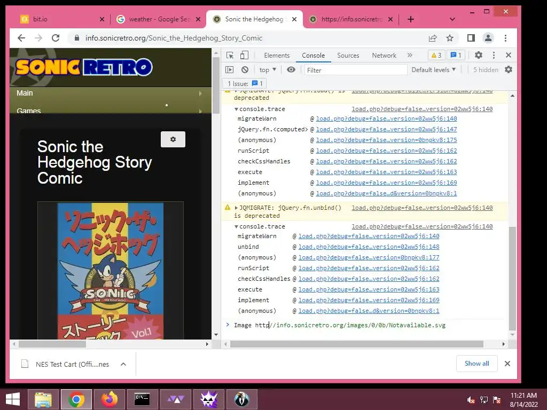Open the Windows Start menu
Viewport: 547px width, 410px height.
tap(13, 399)
